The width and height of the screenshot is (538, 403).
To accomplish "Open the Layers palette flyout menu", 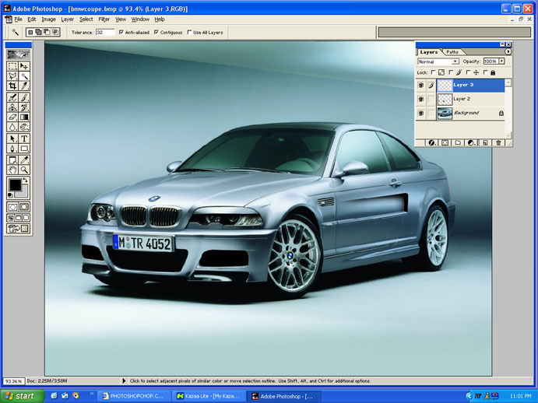I will point(508,51).
